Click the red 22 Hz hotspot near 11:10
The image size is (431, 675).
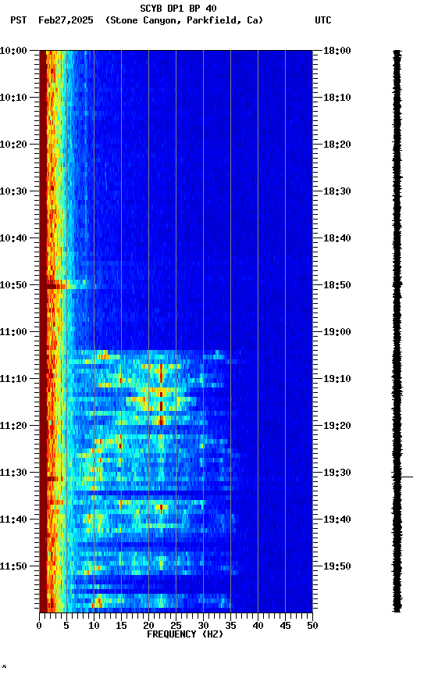pos(162,373)
